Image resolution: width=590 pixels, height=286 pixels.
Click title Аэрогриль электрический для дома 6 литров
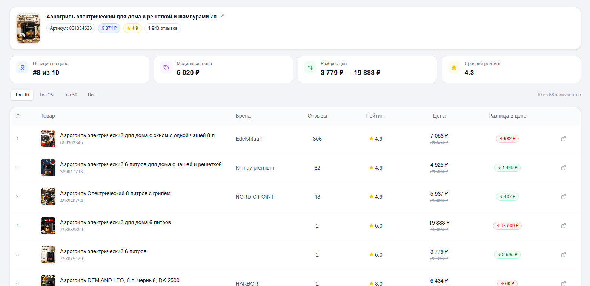pos(115,222)
